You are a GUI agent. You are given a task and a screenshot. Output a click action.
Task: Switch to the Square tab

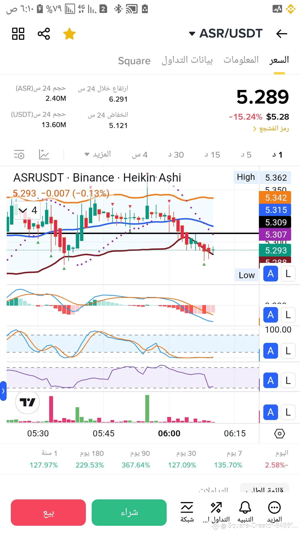(134, 61)
